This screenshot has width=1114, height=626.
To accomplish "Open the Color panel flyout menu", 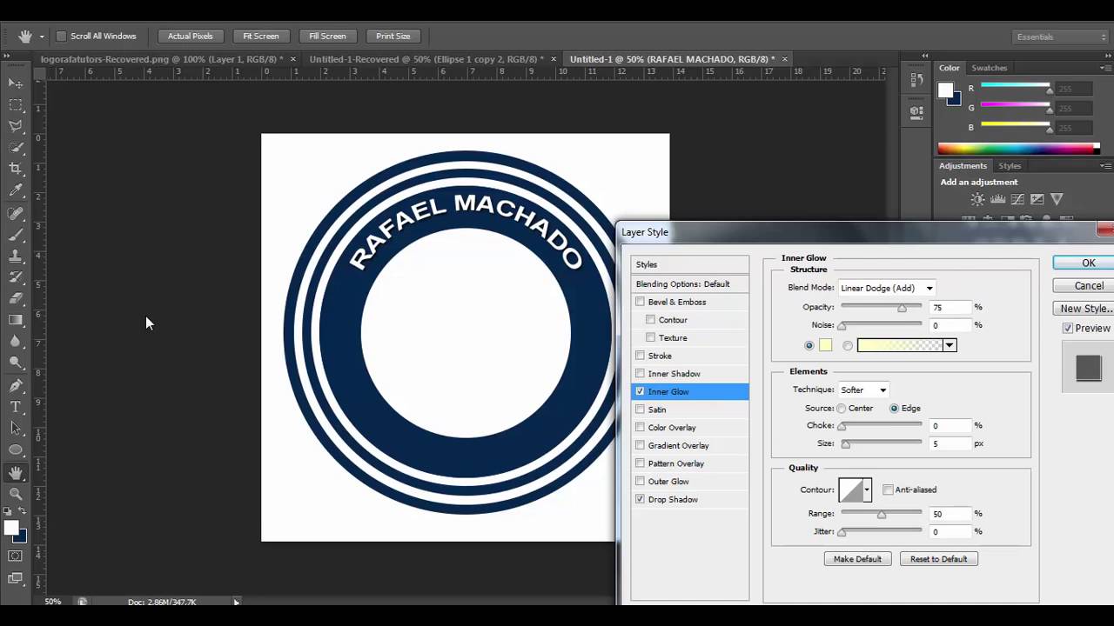I will 1105,68.
